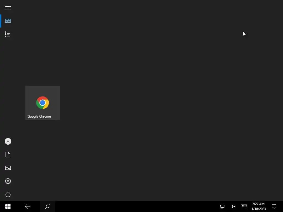The image size is (283, 212).
Task: Open the network status tray icon
Action: (222, 206)
